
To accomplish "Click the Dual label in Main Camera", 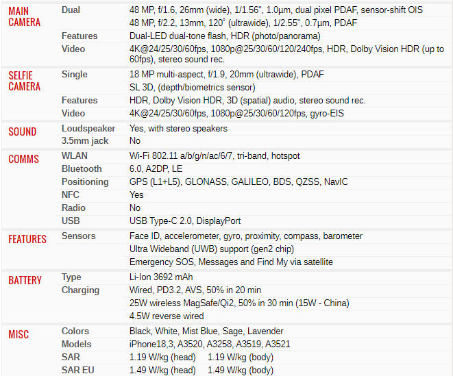I will point(71,10).
